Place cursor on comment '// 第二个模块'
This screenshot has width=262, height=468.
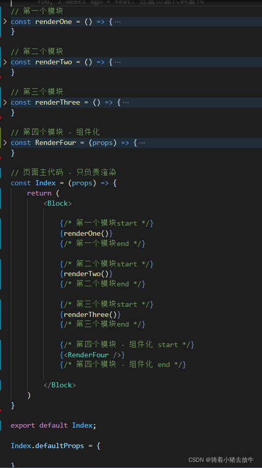click(x=37, y=52)
